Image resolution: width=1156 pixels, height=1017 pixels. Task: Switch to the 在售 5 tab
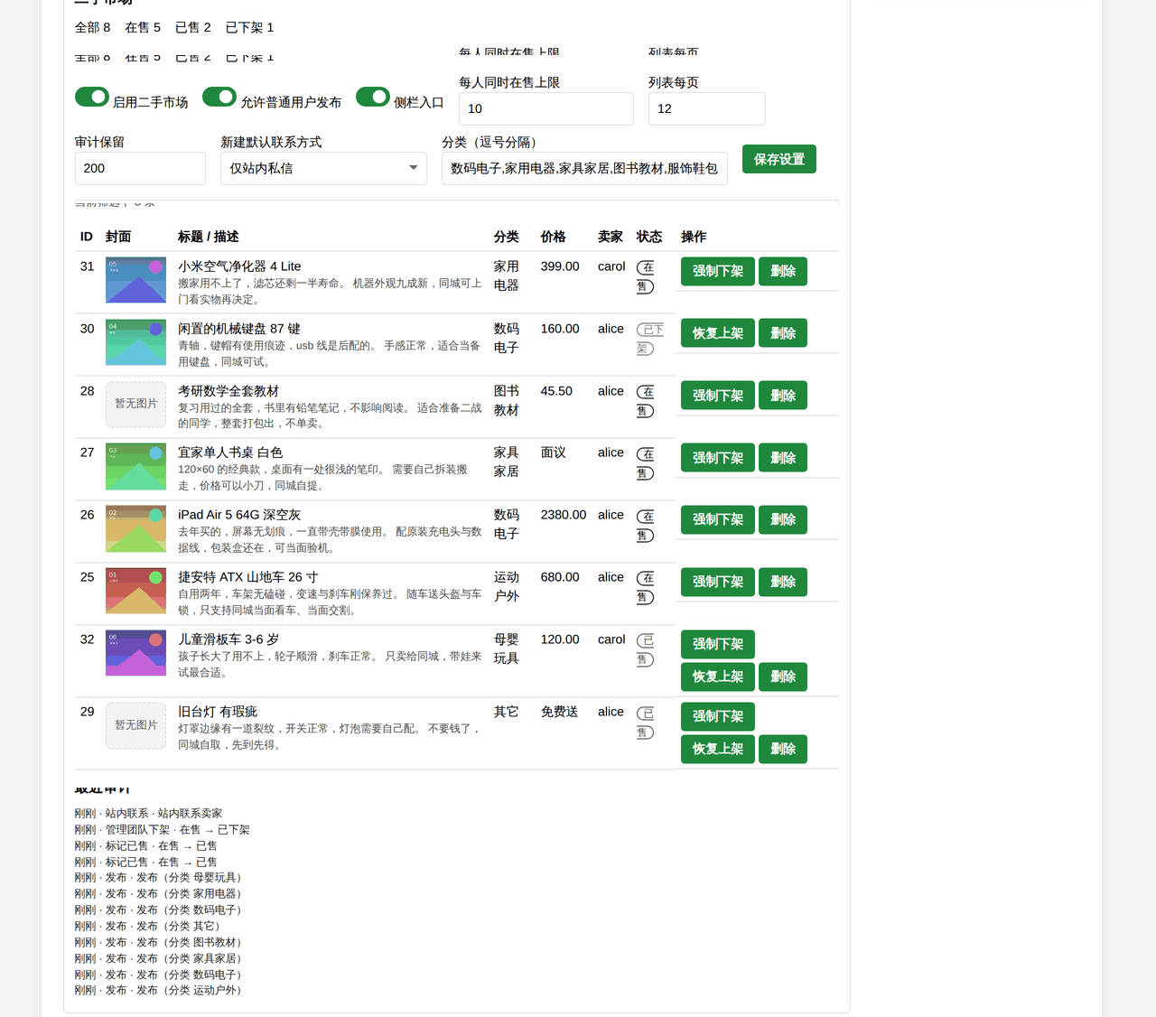143,27
